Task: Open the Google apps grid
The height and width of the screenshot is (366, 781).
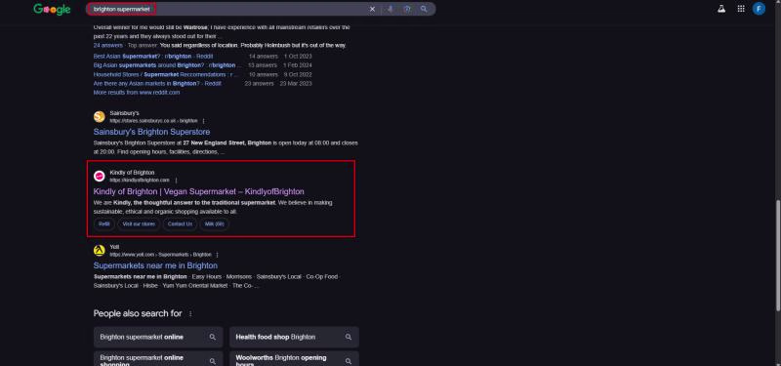Action: (x=741, y=9)
